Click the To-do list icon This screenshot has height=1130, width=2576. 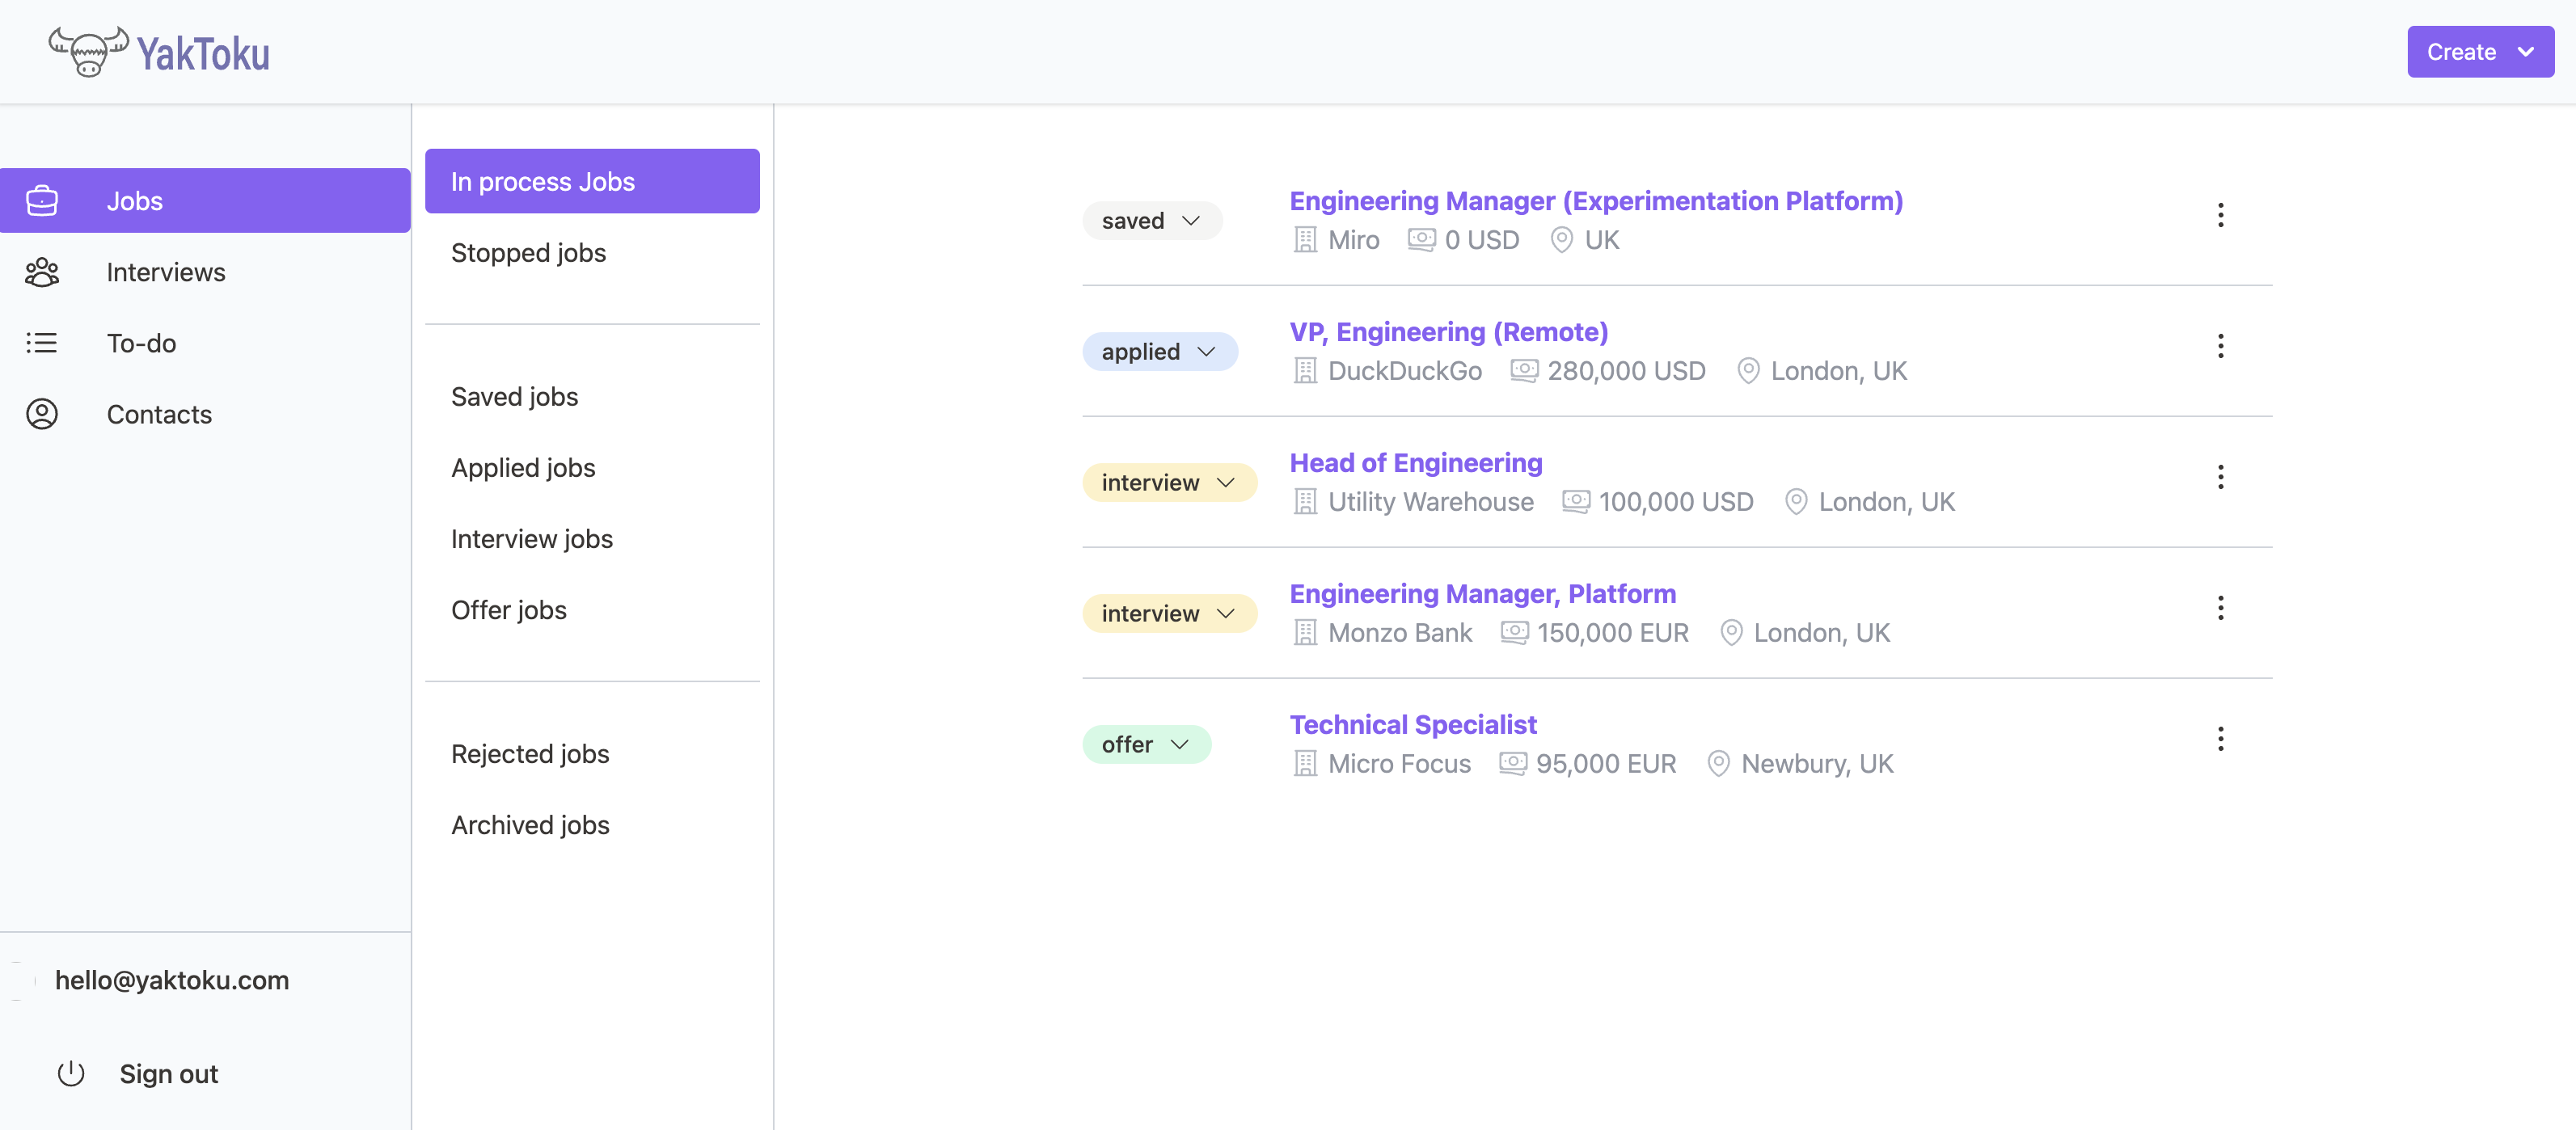tap(42, 343)
